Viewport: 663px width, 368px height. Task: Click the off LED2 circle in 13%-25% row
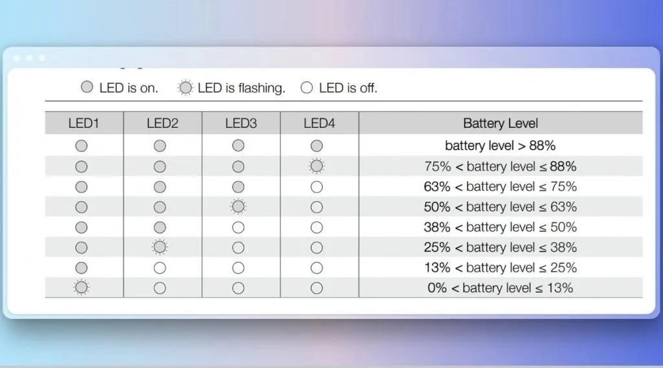pos(159,268)
